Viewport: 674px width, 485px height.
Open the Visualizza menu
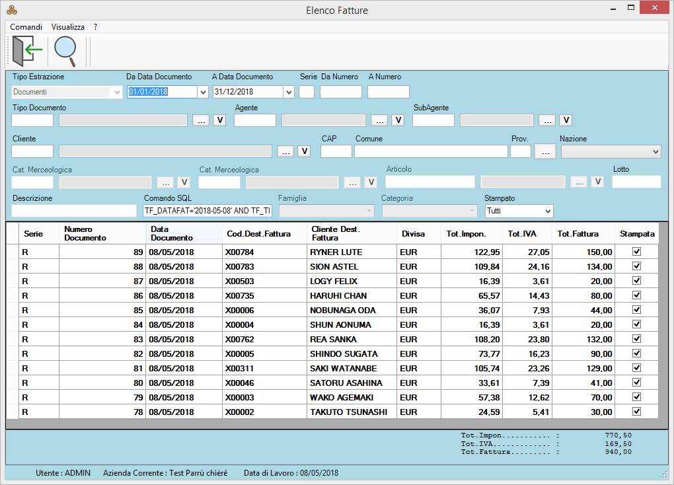tap(68, 27)
